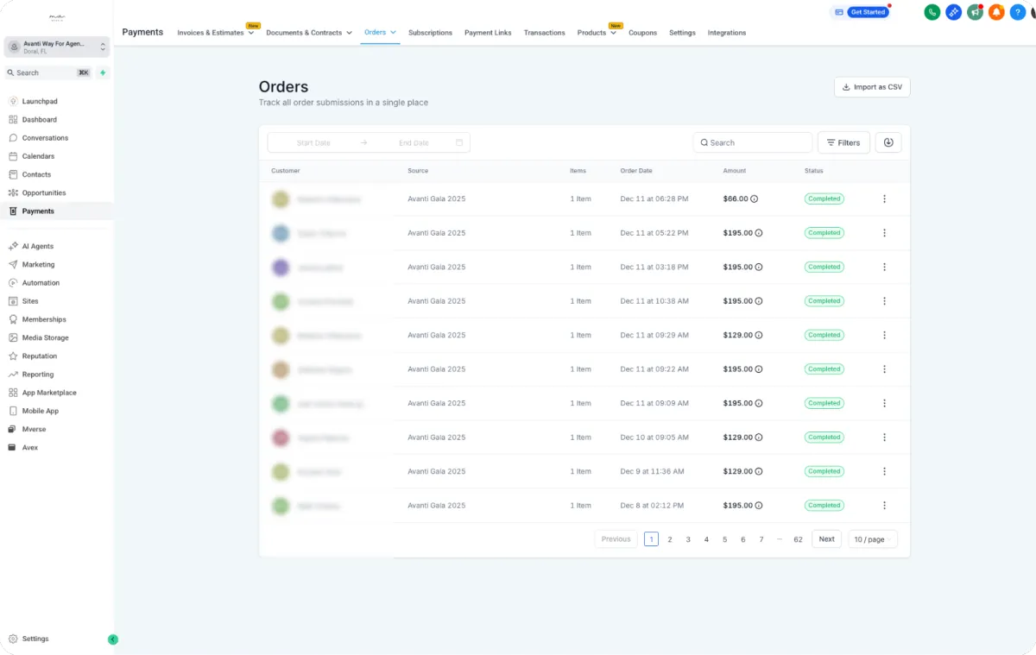Open the 10 / page size dropdown
The height and width of the screenshot is (655, 1036).
(873, 539)
